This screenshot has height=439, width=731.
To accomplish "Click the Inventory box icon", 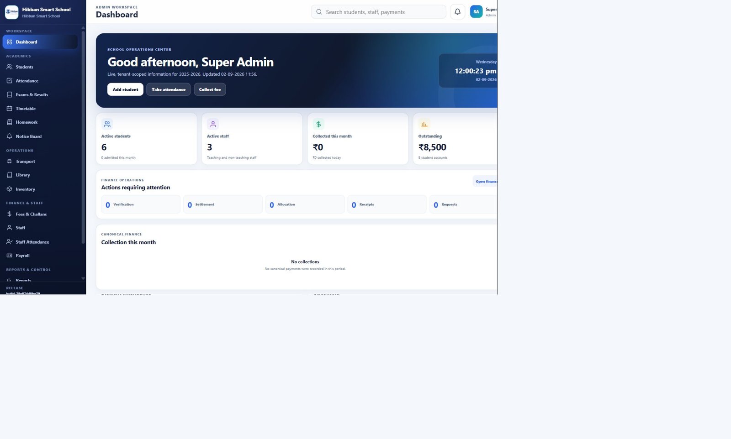I will click(x=9, y=189).
